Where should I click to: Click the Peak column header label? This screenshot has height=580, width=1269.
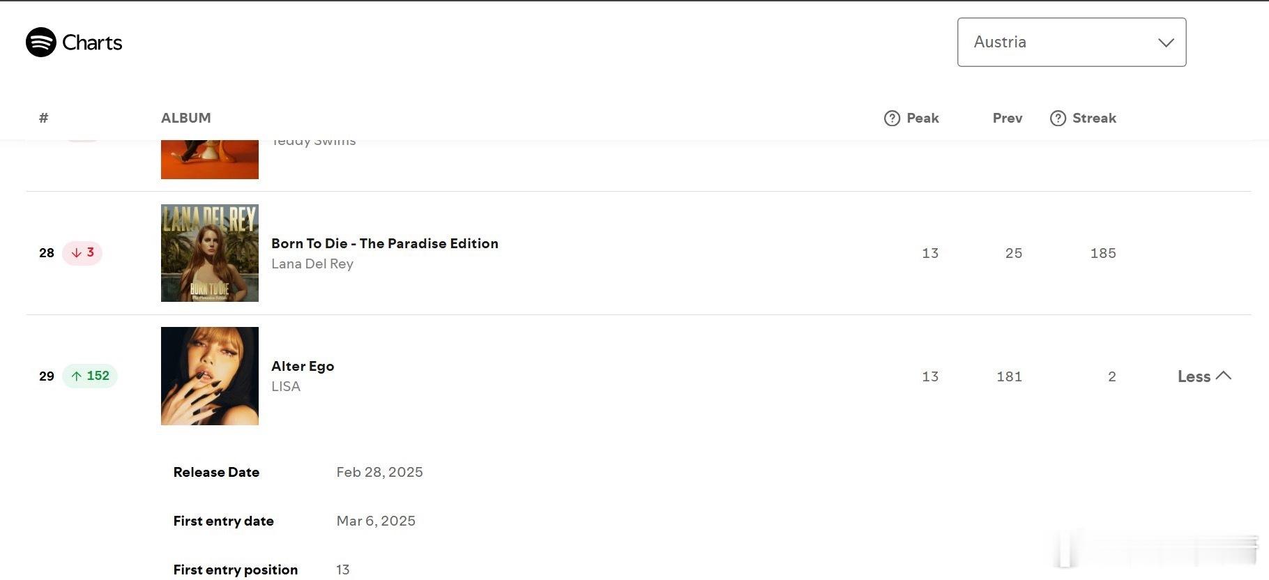(x=922, y=119)
